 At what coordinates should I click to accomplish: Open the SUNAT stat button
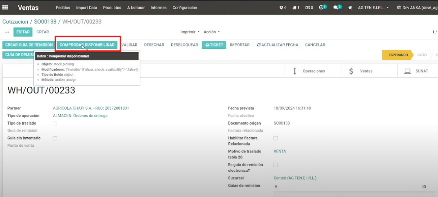tap(417, 71)
